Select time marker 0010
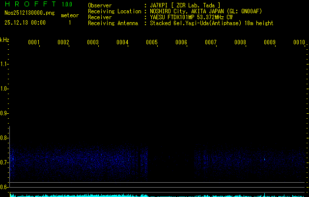Screen dimensions: 309x197 pyautogui.click(x=299, y=42)
